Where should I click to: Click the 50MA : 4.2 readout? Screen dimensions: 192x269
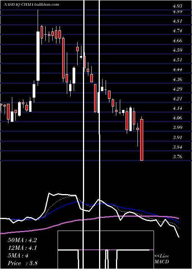22,240
